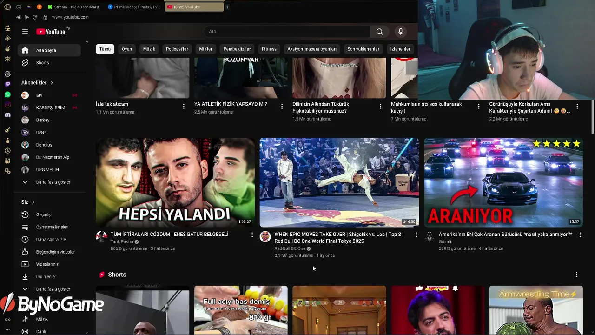The width and height of the screenshot is (595, 335).
Task: Expand the Siz section arrow
Action: coord(33,202)
